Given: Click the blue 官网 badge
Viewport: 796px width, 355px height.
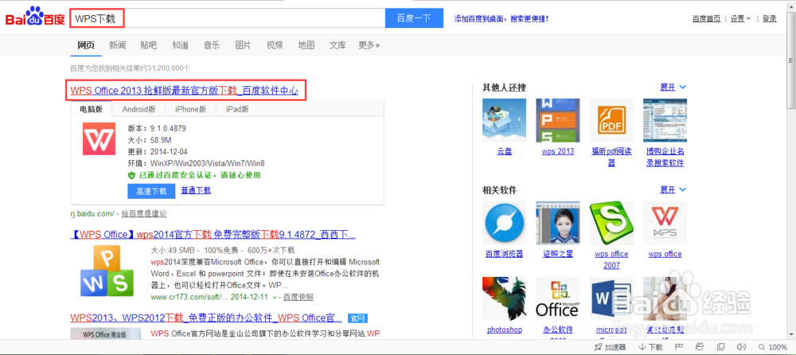Looking at the screenshot, I should [357, 318].
